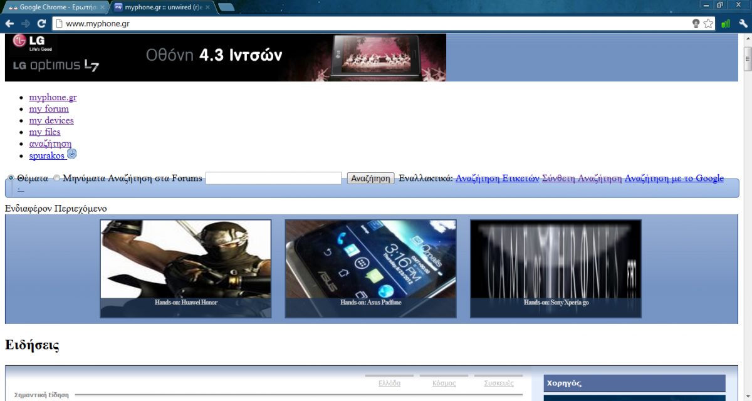
Task: Open the Huawei Honor hands-on thumbnail
Action: pyautogui.click(x=185, y=269)
